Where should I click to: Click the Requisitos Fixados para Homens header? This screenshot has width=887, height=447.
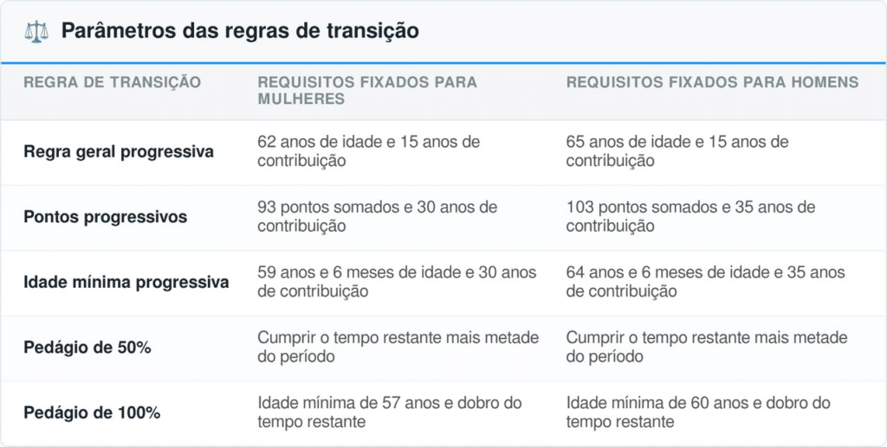712,82
